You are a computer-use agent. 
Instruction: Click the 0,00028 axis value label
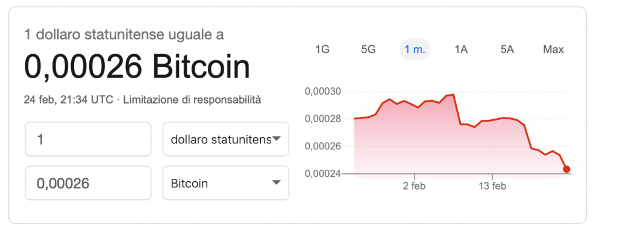coord(323,119)
